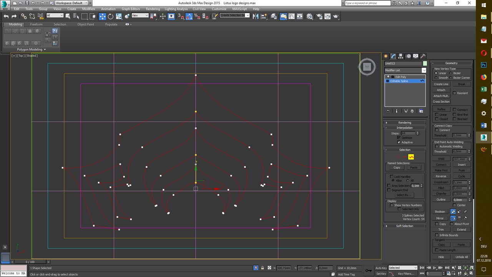The image size is (492, 277).
Task: Enable Automatic Welding checkbox
Action: 437,147
